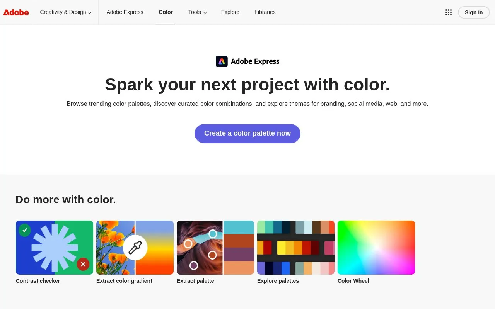Screen dimensions: 495x309
Task: Open the Adobe Express nav link
Action: coord(125,12)
